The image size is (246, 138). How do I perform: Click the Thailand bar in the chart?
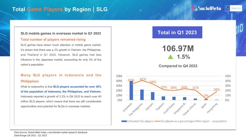tap(163, 98)
